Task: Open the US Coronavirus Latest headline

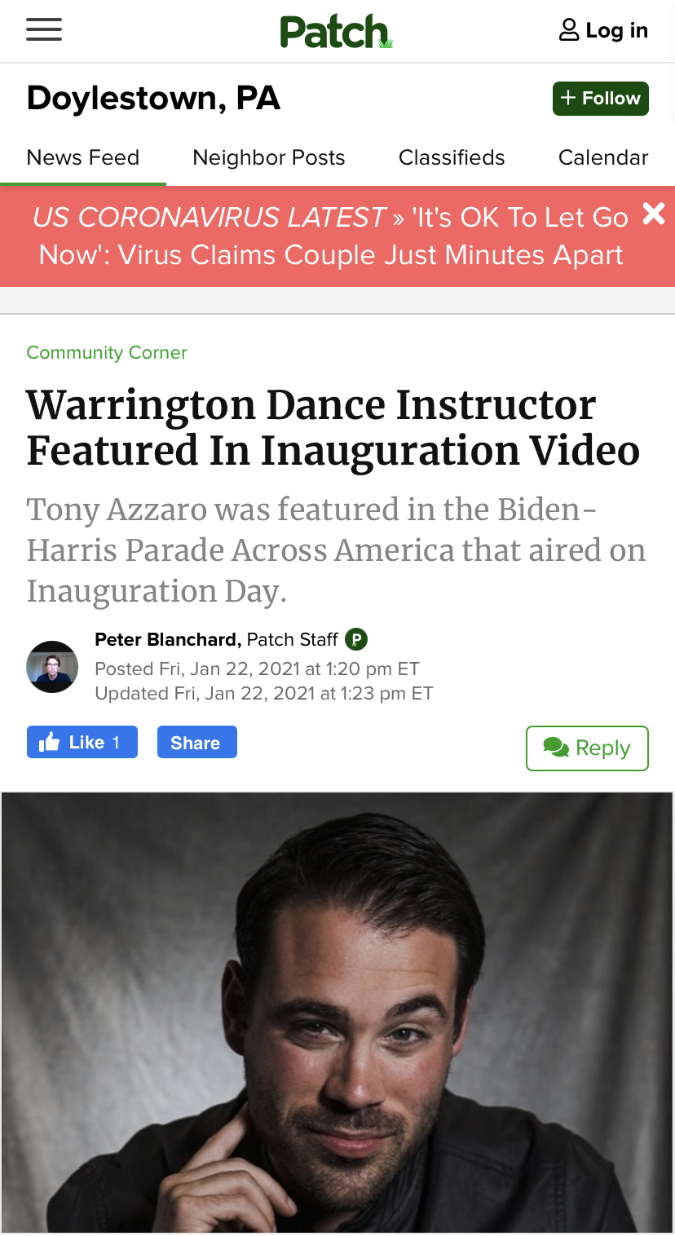Action: [330, 236]
